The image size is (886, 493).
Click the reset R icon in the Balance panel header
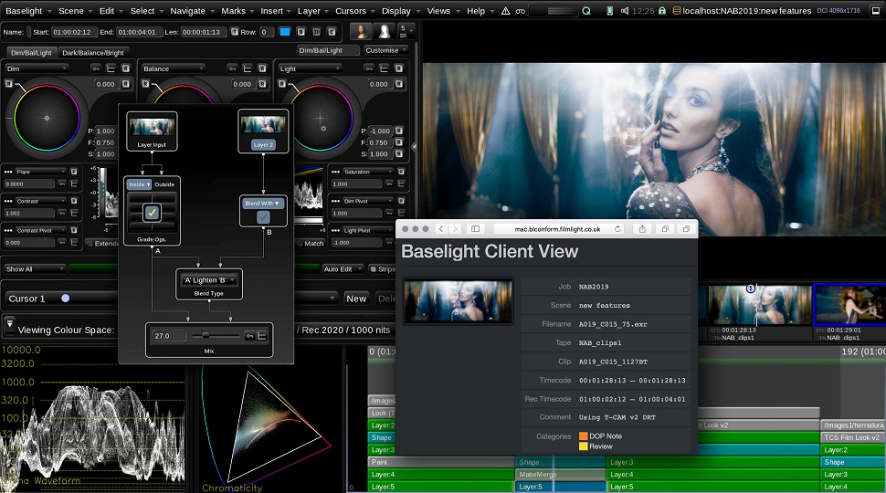(262, 68)
